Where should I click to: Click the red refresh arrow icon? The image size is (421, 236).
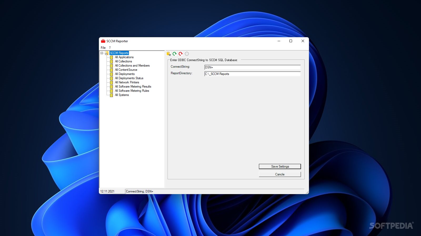181,54
